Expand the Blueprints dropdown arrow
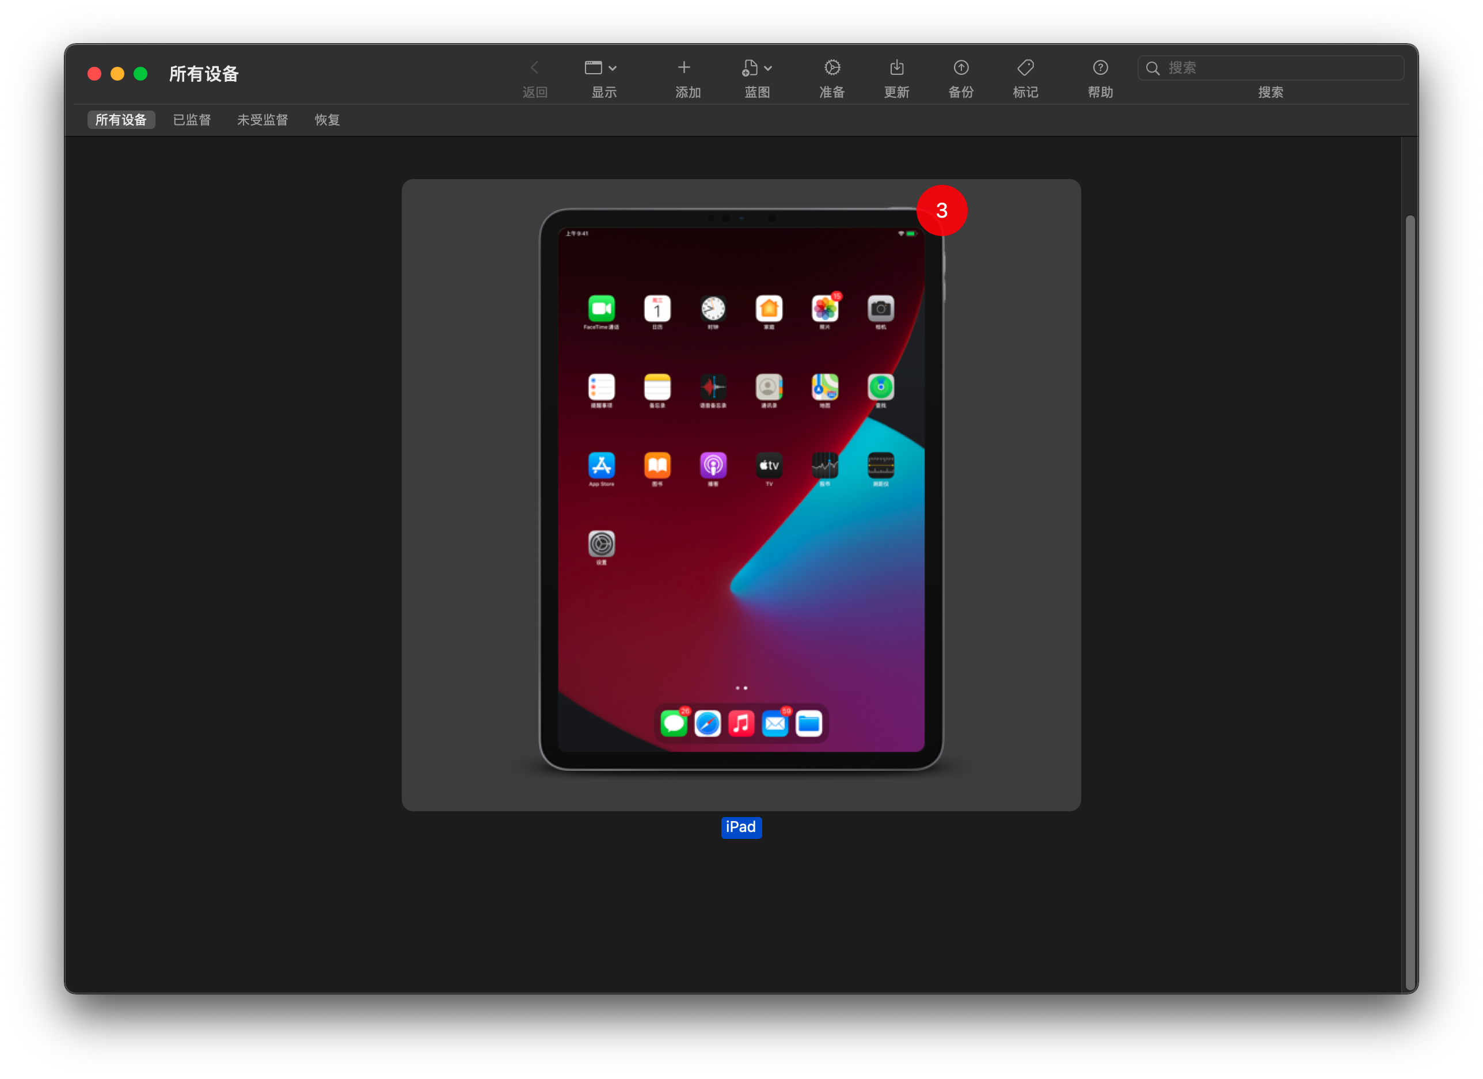 click(769, 68)
